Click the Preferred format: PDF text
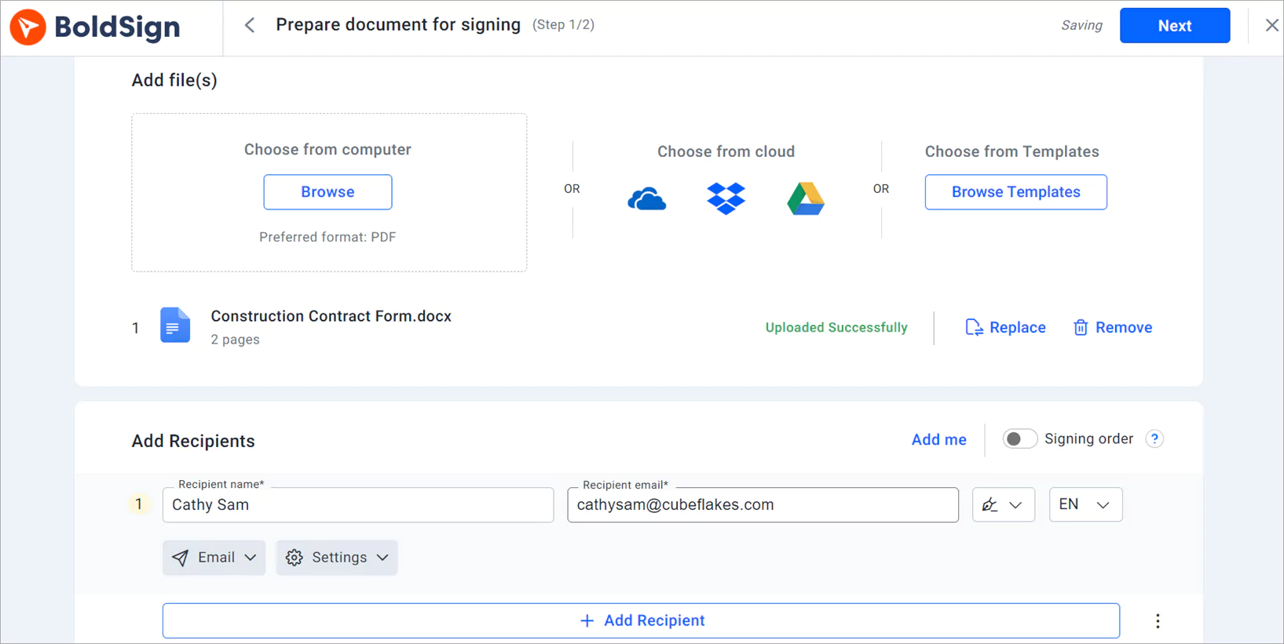This screenshot has width=1284, height=644. click(x=327, y=237)
